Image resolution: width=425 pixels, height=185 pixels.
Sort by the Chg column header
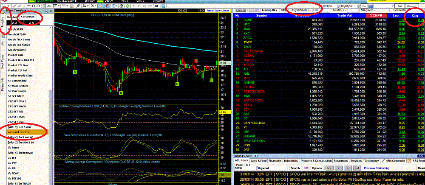[x=415, y=16]
